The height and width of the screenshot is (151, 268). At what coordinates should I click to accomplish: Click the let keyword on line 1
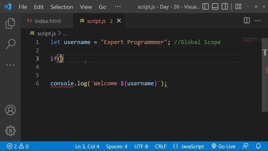[55, 42]
